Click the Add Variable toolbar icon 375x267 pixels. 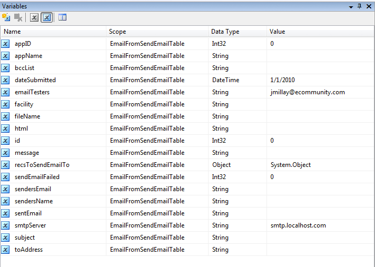[7, 17]
